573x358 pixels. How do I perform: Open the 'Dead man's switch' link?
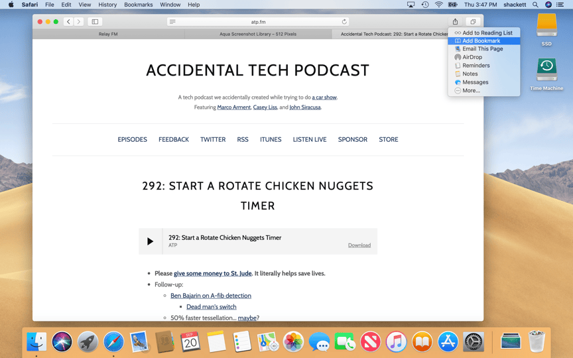click(211, 307)
